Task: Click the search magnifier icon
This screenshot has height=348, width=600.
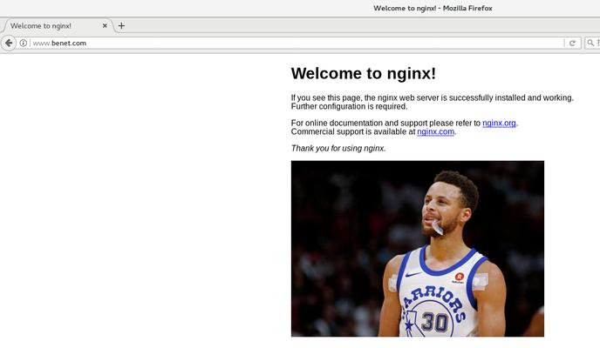Action: 590,43
